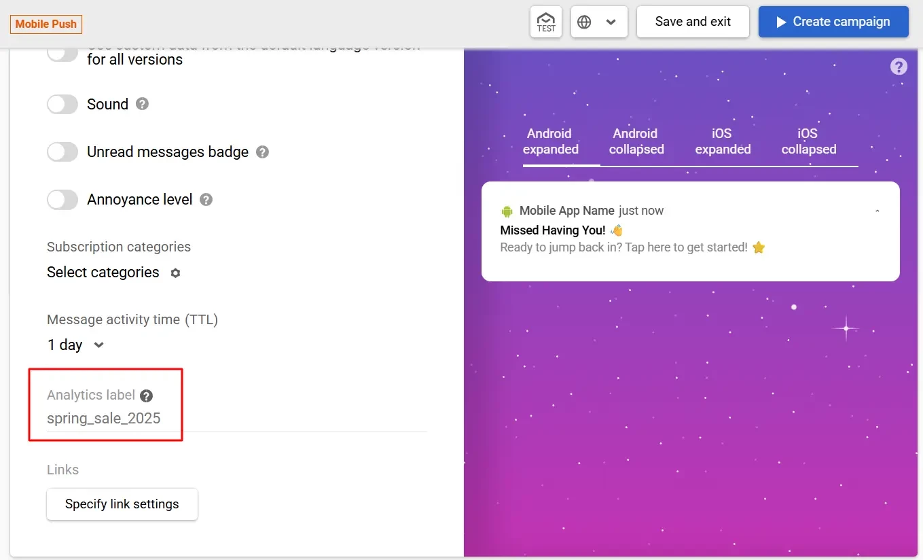Click the help icon next to Sound
This screenshot has width=923, height=560.
(x=142, y=104)
